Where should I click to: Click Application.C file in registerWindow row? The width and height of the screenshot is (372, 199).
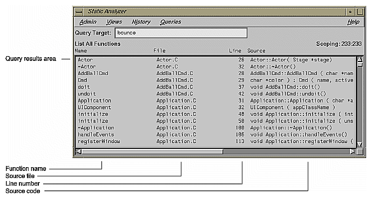point(176,141)
